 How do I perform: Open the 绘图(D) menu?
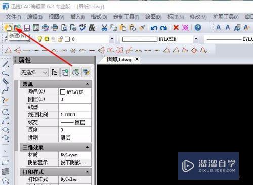(x=153, y=17)
